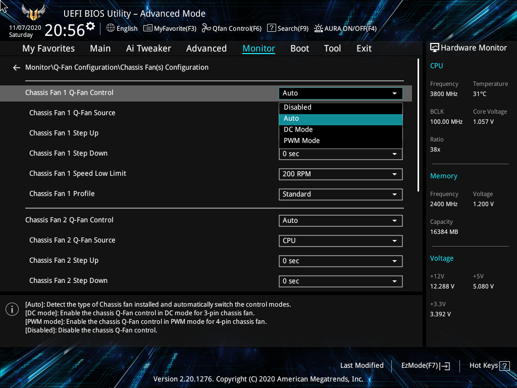Click memory voltage value 1.200 V
This screenshot has height=388, width=517.
coord(483,204)
